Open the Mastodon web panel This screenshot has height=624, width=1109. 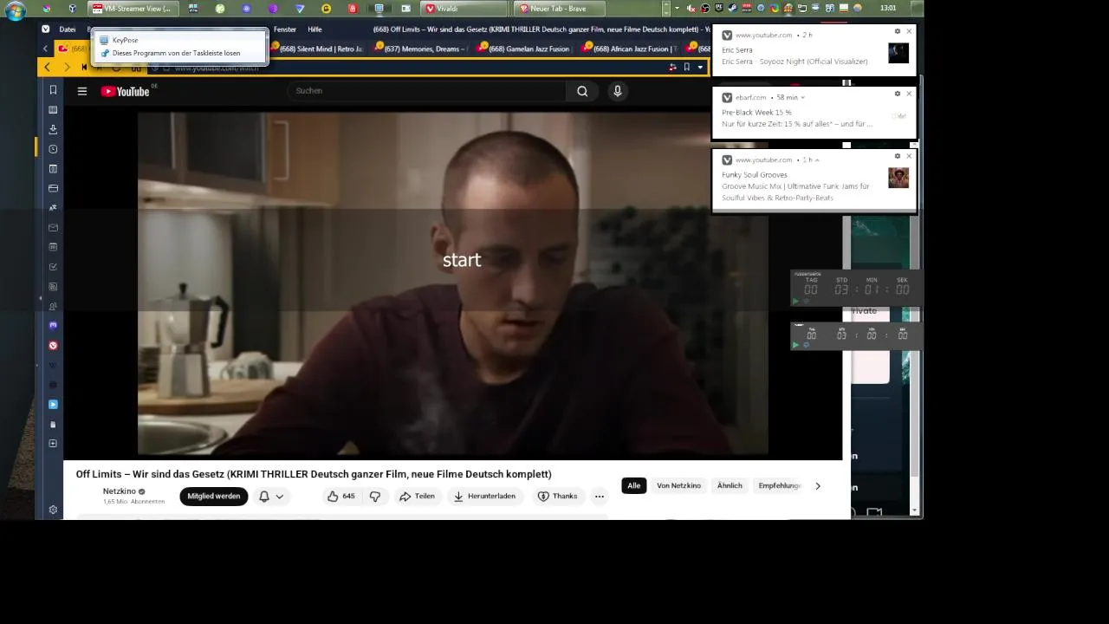tap(53, 326)
